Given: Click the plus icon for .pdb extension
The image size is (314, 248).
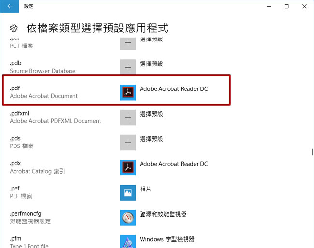Looking at the screenshot, I should coord(128,67).
